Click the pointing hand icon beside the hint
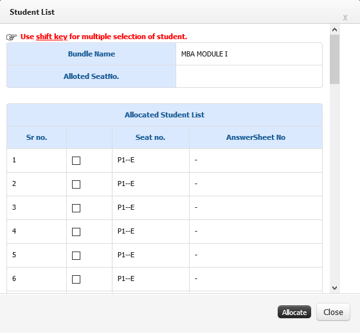Screen dimensions: 360x333 [x=12, y=37]
